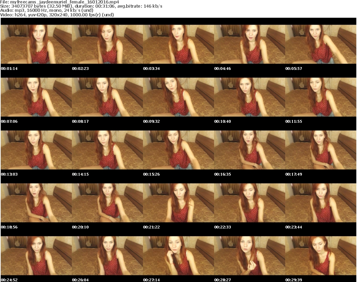Click the thumbnail above timestamp 00:08:17
The width and height of the screenshot is (357, 282).
107,97
